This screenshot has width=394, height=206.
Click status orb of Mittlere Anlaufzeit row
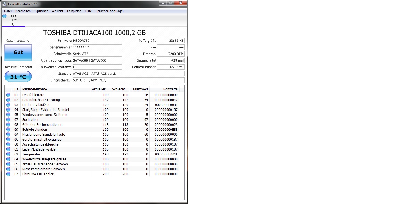tap(8, 105)
